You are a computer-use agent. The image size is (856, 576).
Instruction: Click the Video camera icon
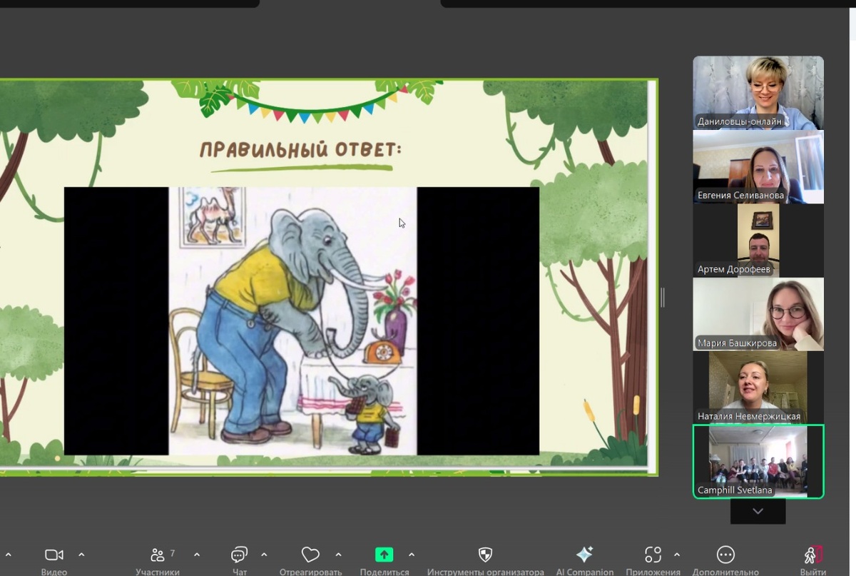tap(54, 555)
